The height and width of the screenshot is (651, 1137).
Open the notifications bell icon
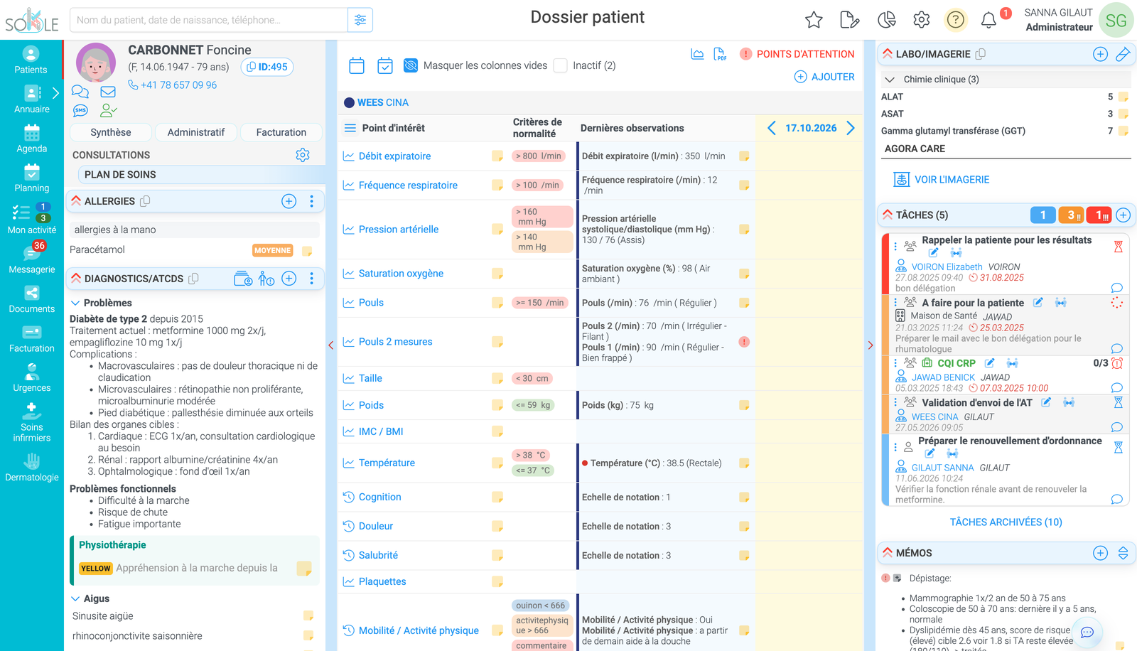pos(988,20)
